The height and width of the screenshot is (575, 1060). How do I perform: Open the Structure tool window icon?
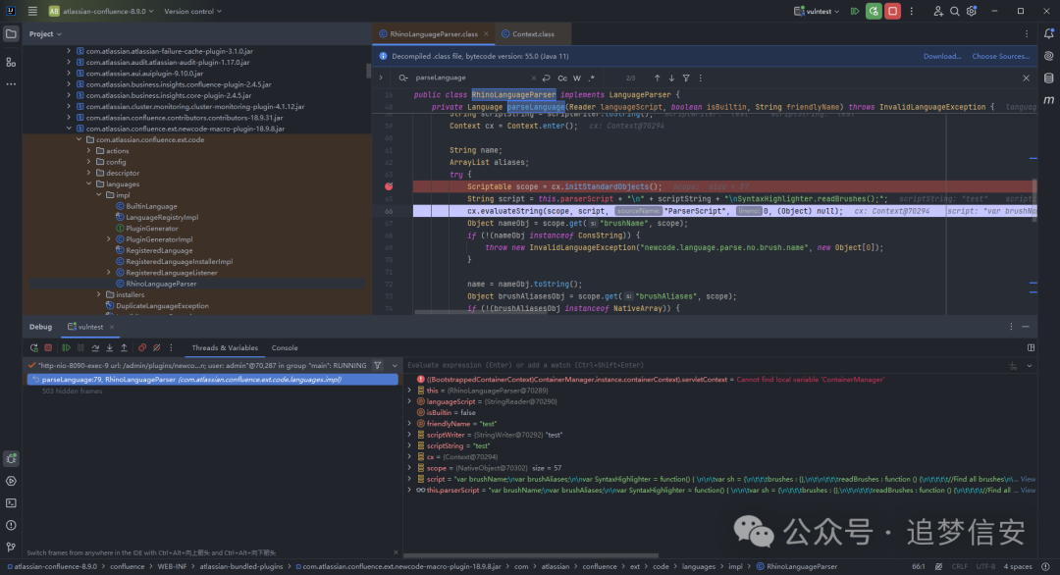11,62
